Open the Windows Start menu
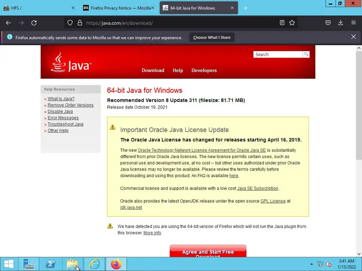362x271 pixels. click(9, 264)
